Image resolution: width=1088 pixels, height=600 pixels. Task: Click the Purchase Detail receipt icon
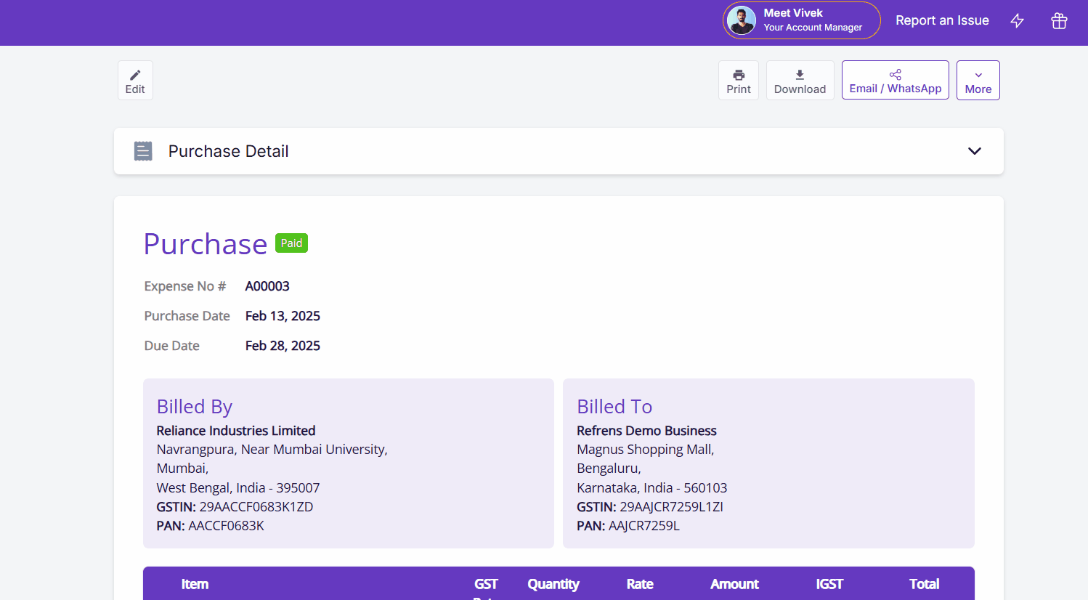[143, 151]
